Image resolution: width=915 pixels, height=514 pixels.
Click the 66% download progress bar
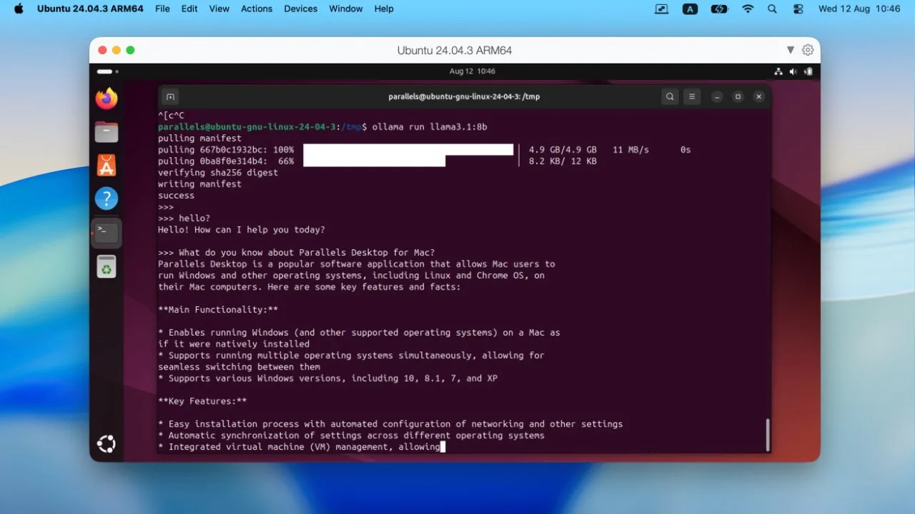[x=374, y=161]
